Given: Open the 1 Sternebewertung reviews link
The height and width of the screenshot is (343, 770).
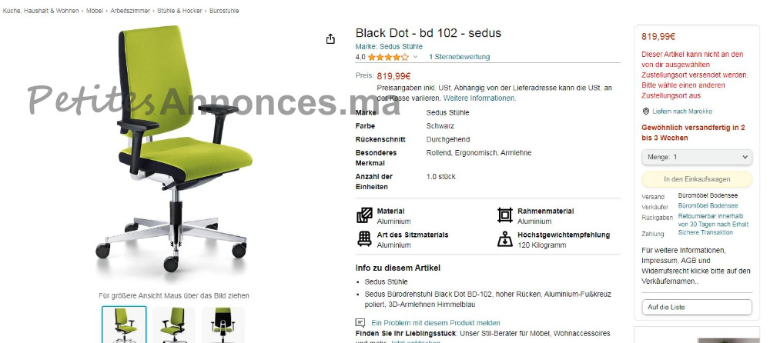Looking at the screenshot, I should (x=459, y=57).
